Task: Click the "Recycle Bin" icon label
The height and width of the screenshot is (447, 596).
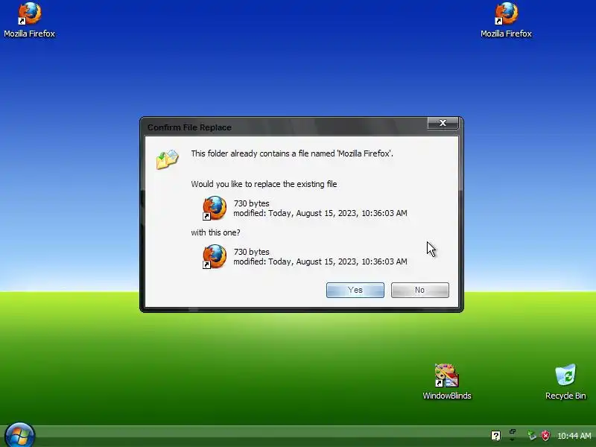Action: [x=565, y=396]
